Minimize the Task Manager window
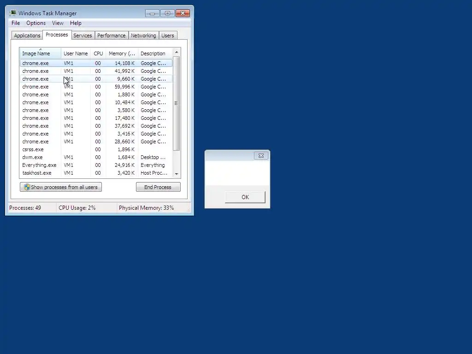This screenshot has height=354, width=472. click(x=152, y=13)
